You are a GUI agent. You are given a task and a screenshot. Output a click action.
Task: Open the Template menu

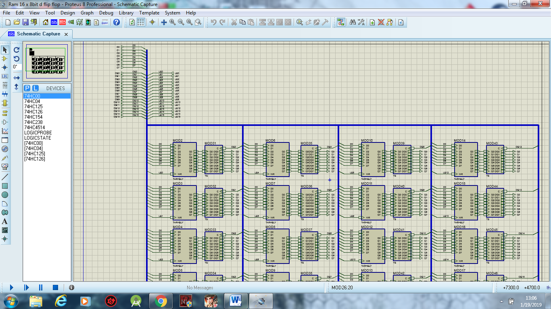click(149, 13)
